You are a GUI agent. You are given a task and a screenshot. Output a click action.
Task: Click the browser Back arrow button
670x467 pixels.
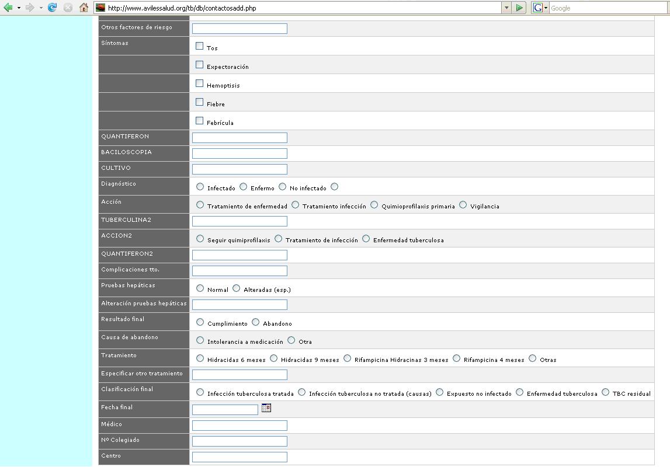click(8, 8)
